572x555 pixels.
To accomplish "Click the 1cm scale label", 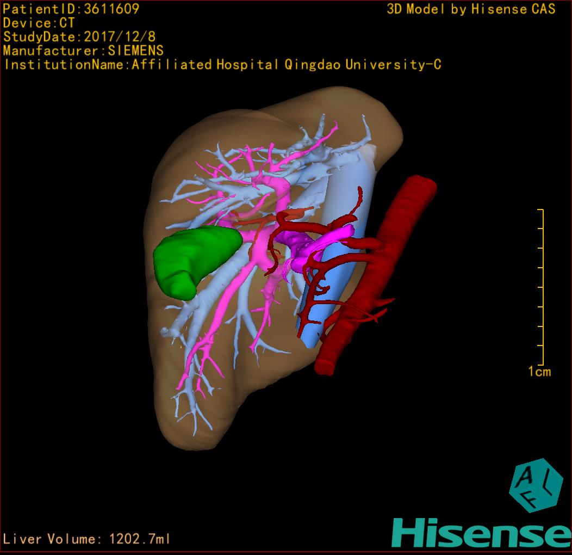I will pyautogui.click(x=539, y=372).
